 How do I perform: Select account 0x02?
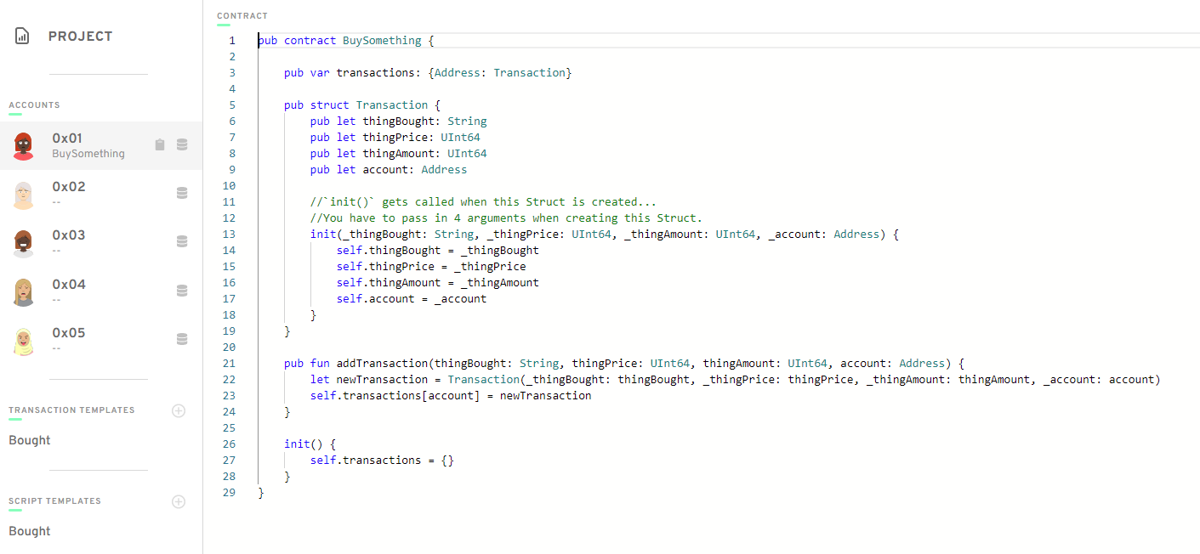point(101,195)
